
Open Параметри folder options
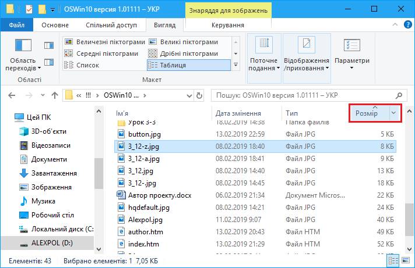(x=351, y=54)
